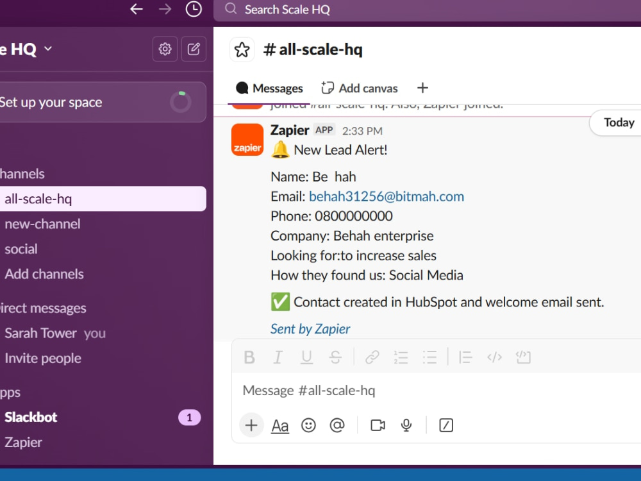Collapse the Direct messages section
Image resolution: width=641 pixels, height=481 pixels.
tap(43, 308)
